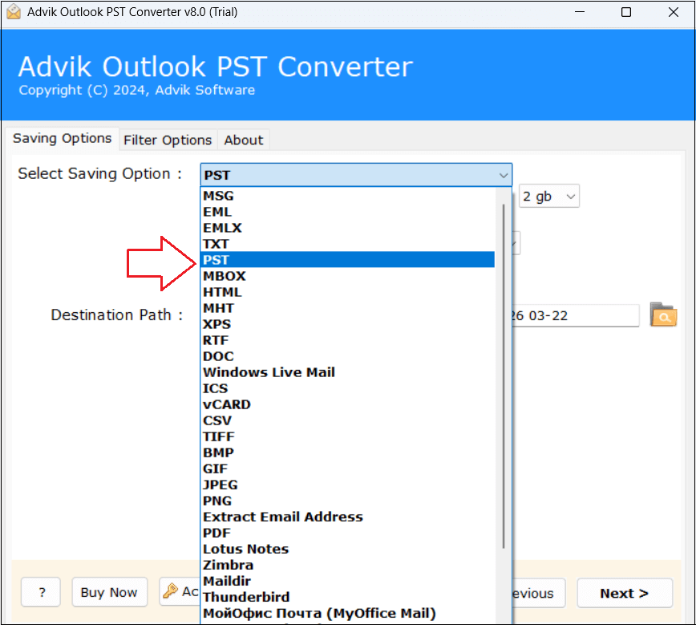Image resolution: width=696 pixels, height=625 pixels.
Task: Pick Thunderbird from the dropdown list
Action: [246, 597]
